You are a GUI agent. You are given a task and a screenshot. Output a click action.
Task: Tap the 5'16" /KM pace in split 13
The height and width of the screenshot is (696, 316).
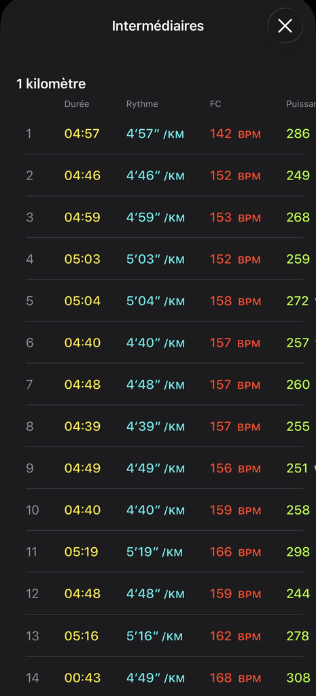pos(156,636)
